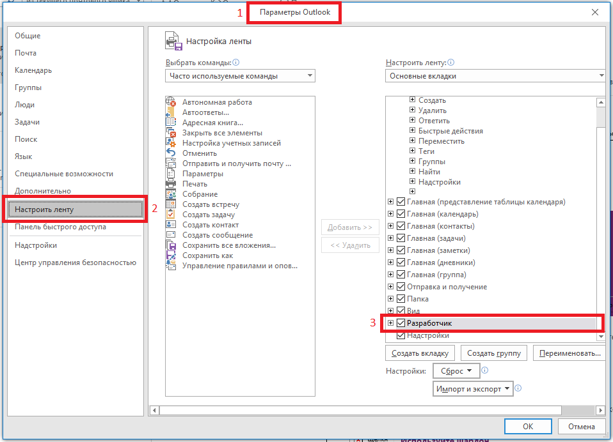Click the Настройка ленты header icon

(x=173, y=42)
